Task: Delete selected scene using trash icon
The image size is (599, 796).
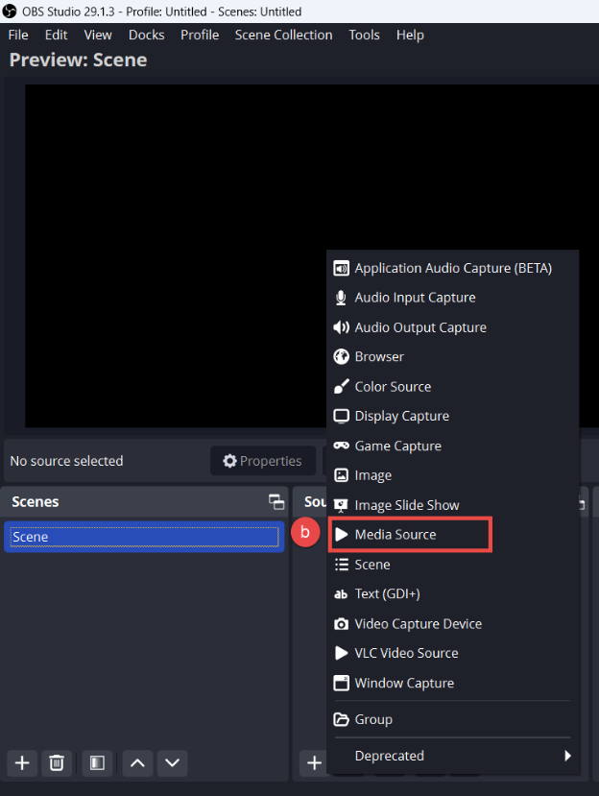Action: (x=57, y=762)
